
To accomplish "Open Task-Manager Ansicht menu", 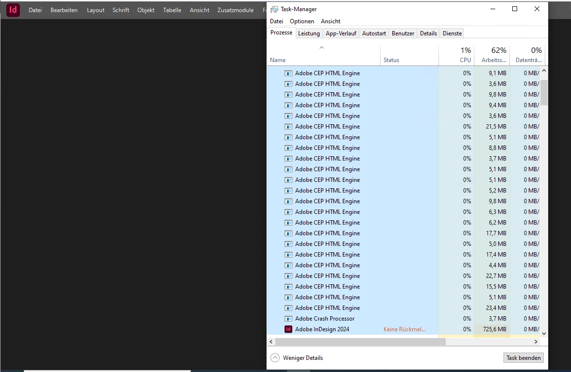I will click(330, 21).
